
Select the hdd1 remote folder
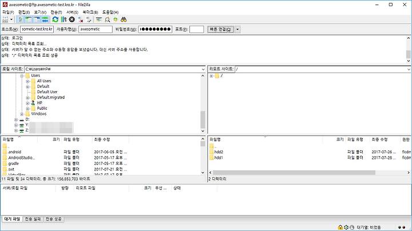pos(219,158)
